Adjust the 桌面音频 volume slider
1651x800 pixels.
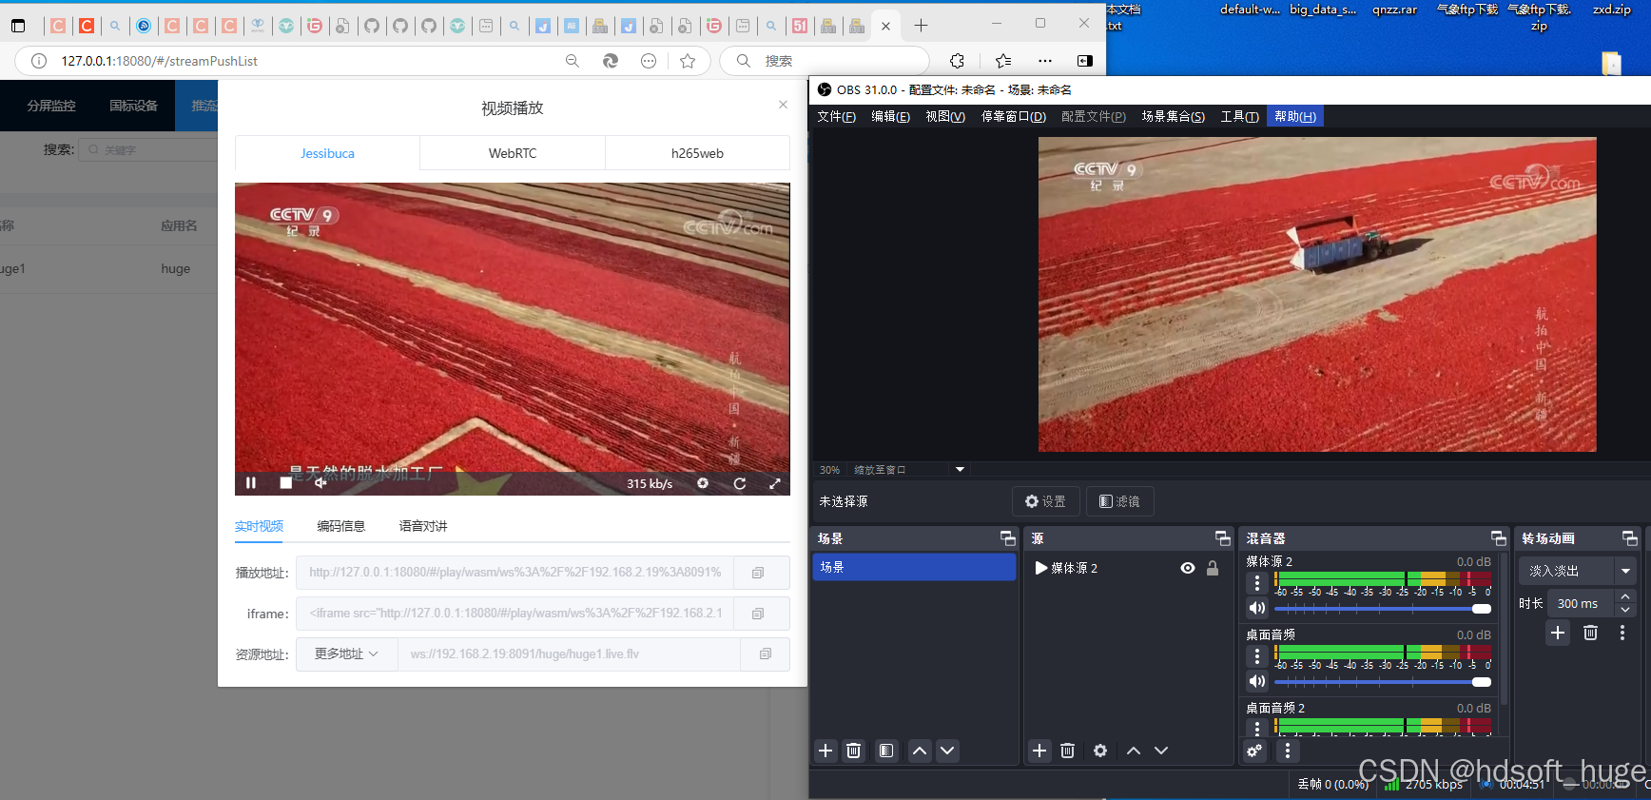tap(1383, 682)
